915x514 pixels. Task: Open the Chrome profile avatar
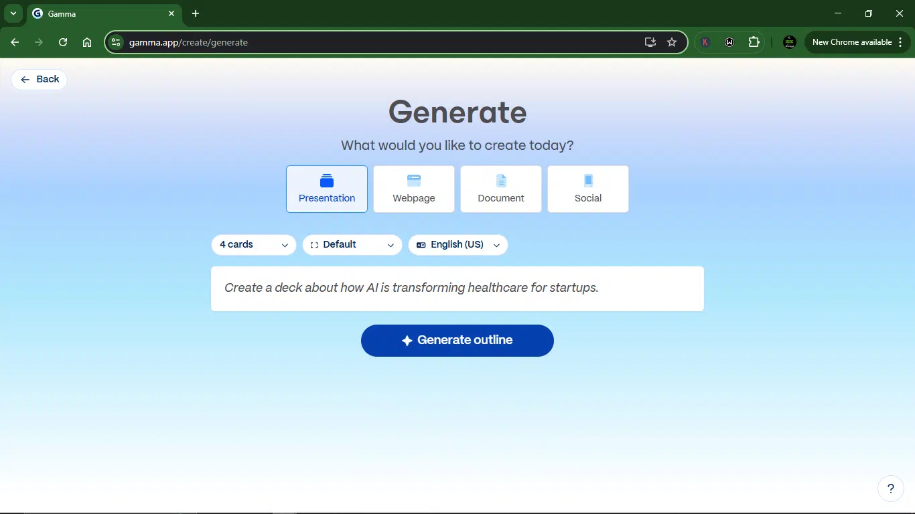[790, 42]
